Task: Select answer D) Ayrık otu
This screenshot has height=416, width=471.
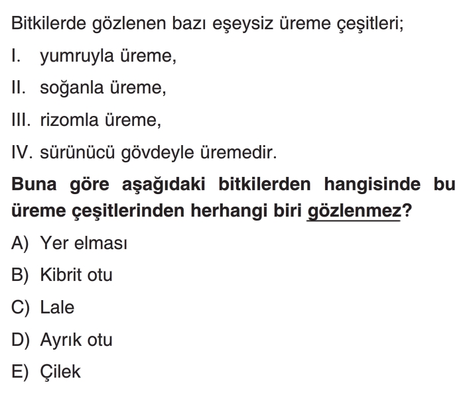Action: pos(62,340)
